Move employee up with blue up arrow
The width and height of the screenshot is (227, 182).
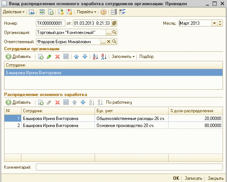pos(77,56)
